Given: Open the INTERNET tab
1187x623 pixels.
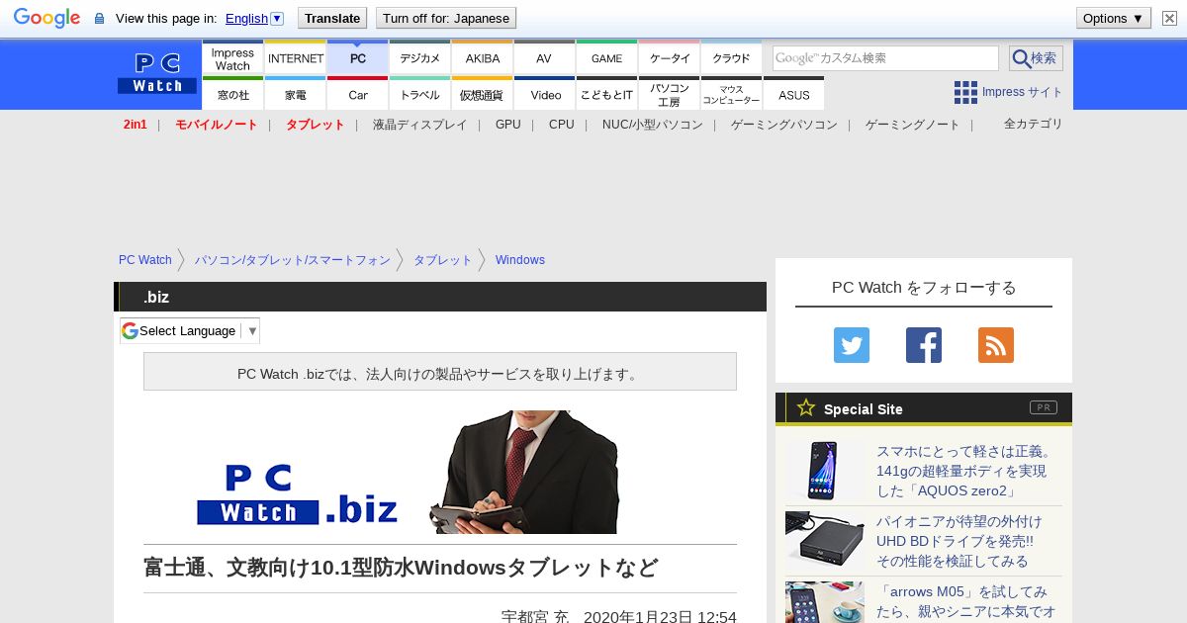Looking at the screenshot, I should (296, 57).
